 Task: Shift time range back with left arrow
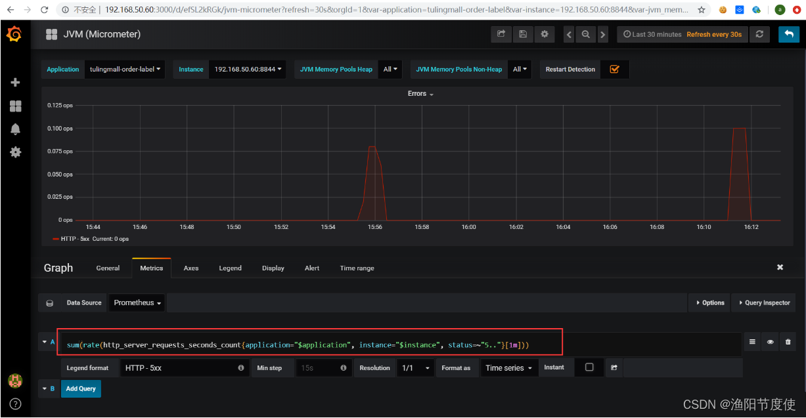(x=569, y=34)
